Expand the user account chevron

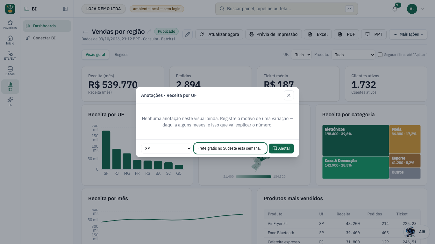click(x=422, y=9)
